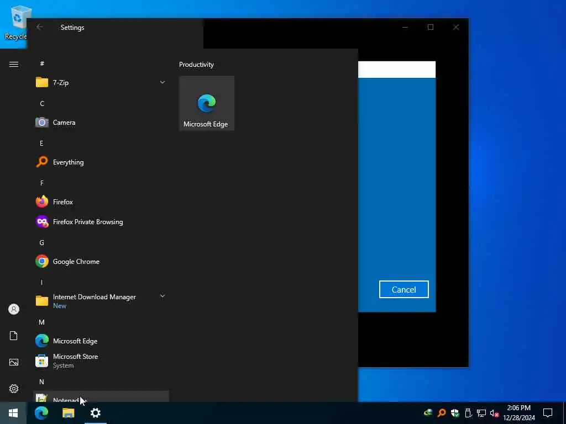This screenshot has height=424, width=566.
Task: Click the white field in Settings window
Action: tap(397, 70)
